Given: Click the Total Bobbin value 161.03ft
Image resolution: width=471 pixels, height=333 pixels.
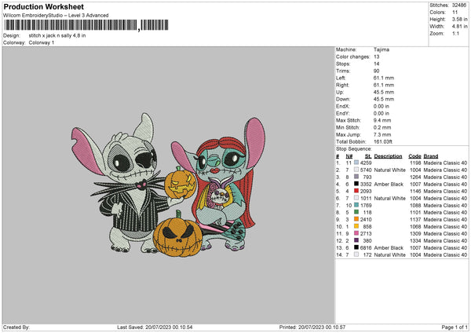Looking at the screenshot, I should pos(383,141).
